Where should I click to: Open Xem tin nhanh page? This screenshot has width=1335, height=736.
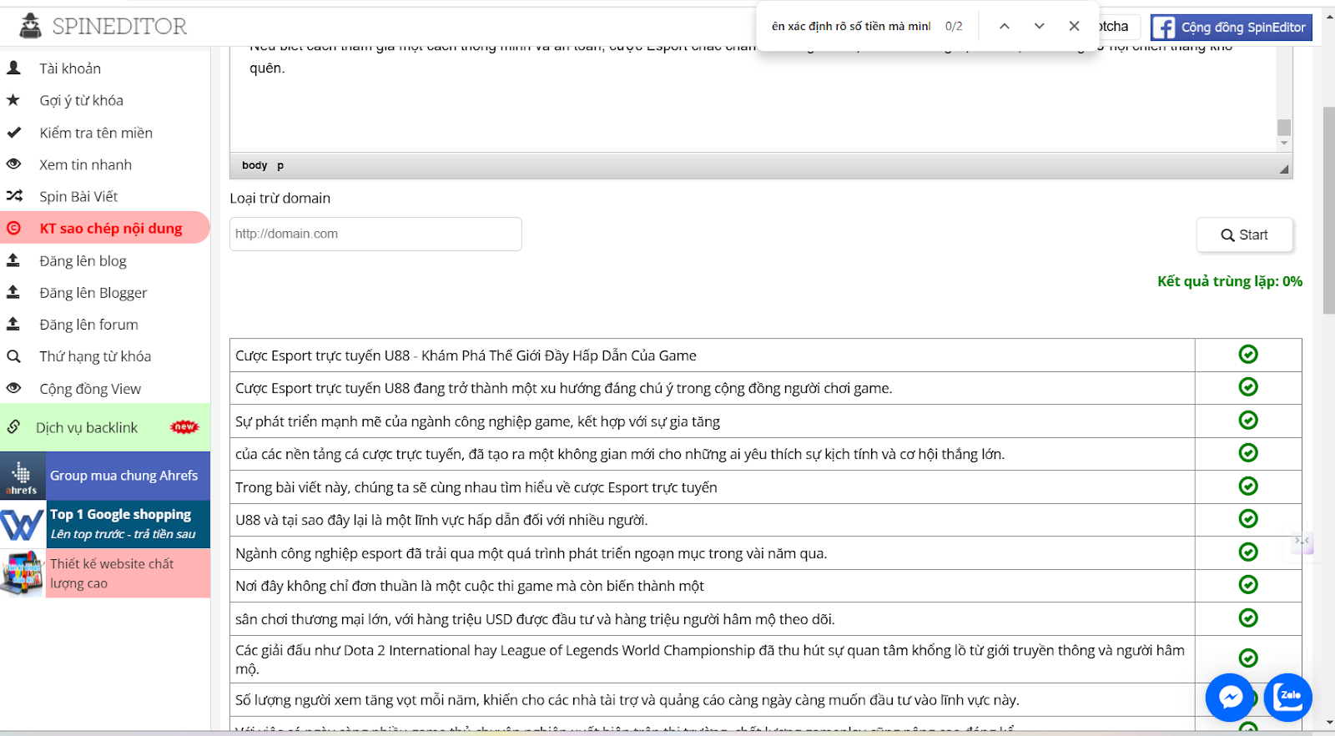tap(85, 164)
